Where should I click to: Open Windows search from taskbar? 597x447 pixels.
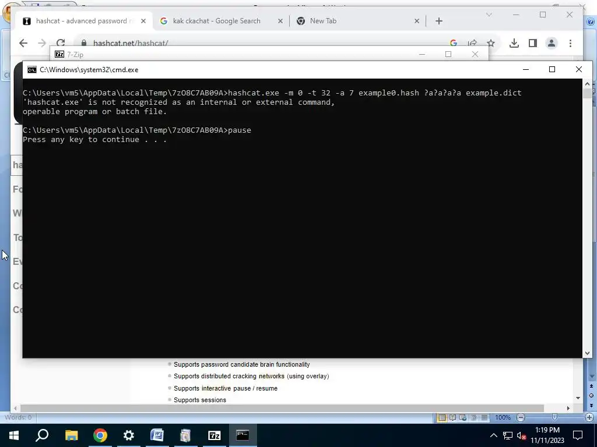(42, 435)
